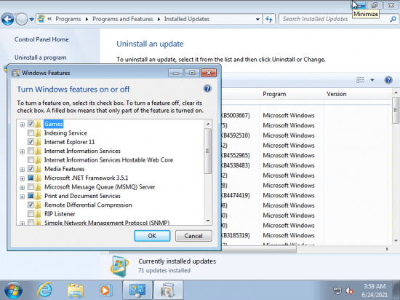Image resolution: width=400 pixels, height=300 pixels.
Task: Click the Back navigation arrow button
Action: tap(8, 19)
